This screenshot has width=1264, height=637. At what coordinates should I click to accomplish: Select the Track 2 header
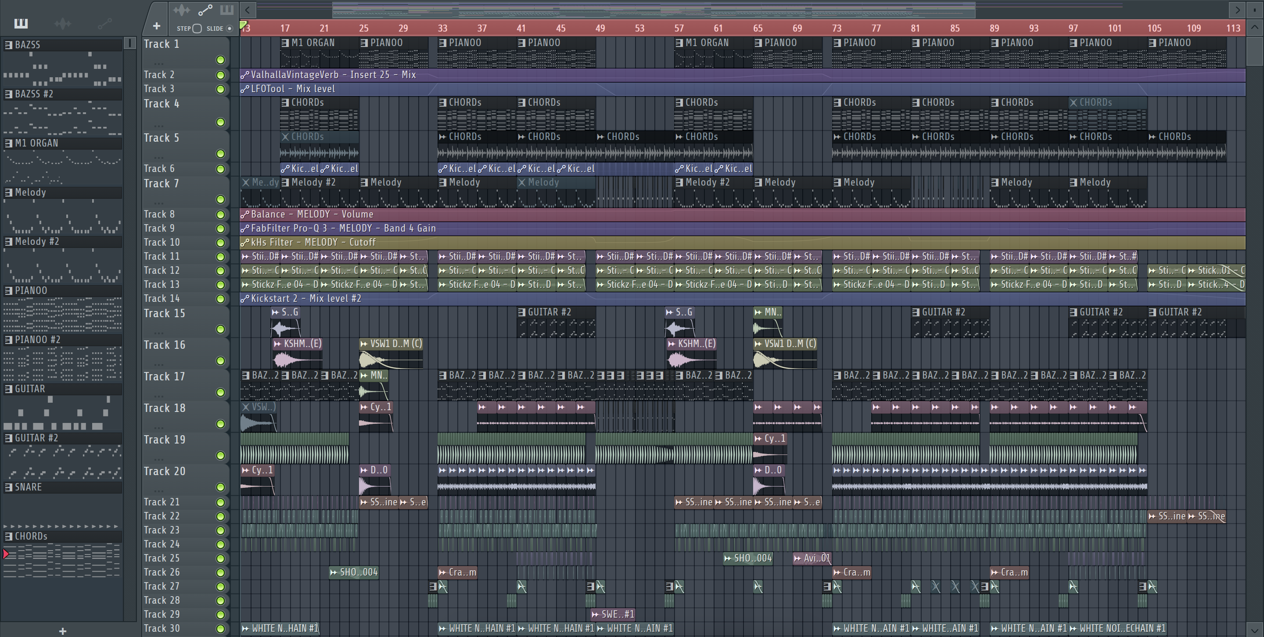(186, 75)
